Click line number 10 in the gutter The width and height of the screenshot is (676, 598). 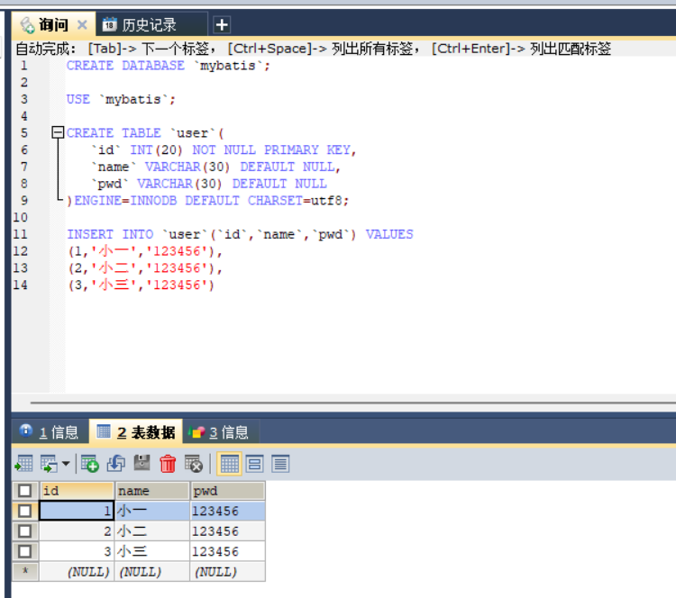(20, 217)
